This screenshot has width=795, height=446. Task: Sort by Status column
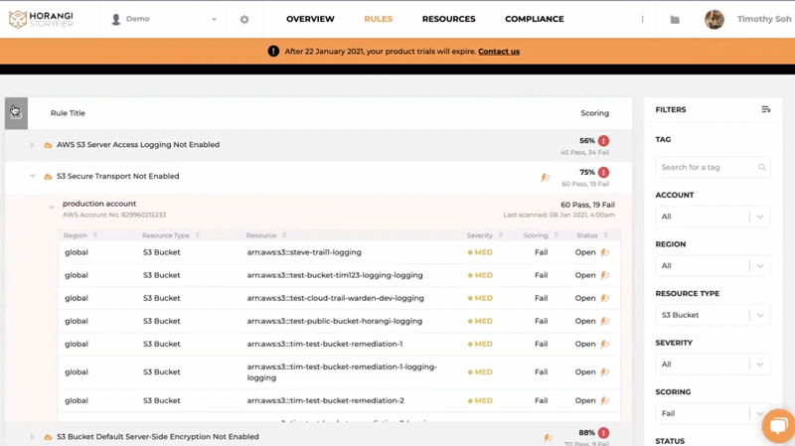click(x=606, y=235)
